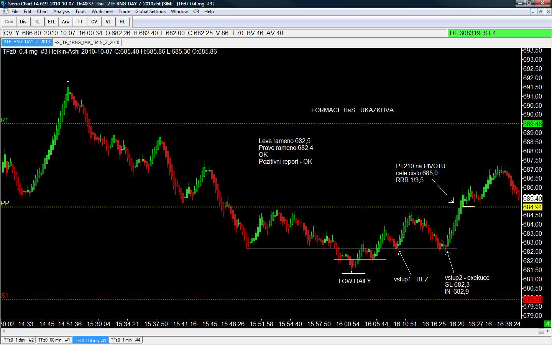
Task: Select the TL trend line tool
Action: pos(37,22)
